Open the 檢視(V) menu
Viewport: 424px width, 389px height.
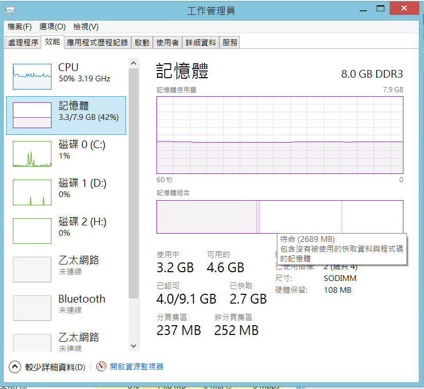[85, 27]
